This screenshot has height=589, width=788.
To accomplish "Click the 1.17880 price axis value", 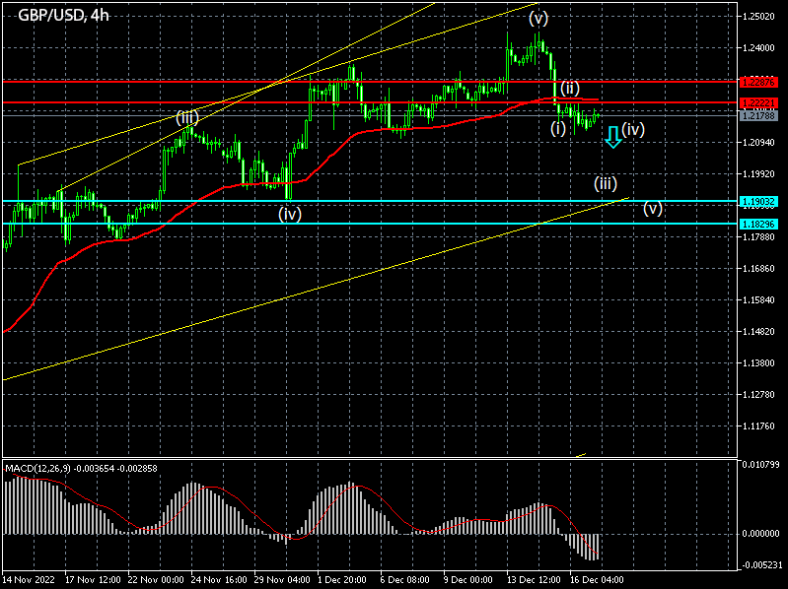I will [758, 236].
